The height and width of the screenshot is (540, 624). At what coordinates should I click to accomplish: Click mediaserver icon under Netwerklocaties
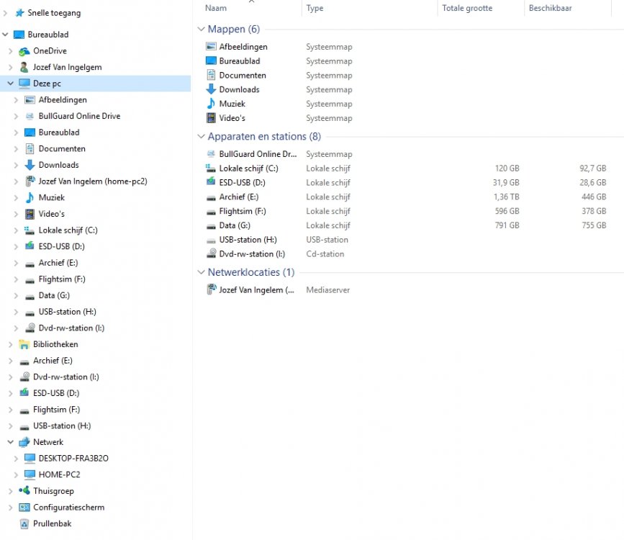(211, 289)
